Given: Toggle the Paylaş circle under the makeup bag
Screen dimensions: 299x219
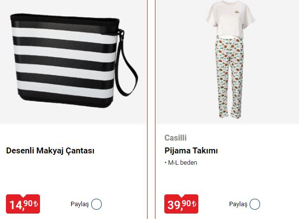Looking at the screenshot, I should point(96,204).
